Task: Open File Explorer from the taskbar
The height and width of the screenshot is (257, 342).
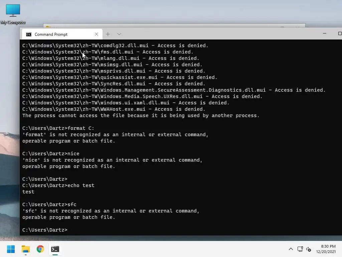Action: click(25, 249)
